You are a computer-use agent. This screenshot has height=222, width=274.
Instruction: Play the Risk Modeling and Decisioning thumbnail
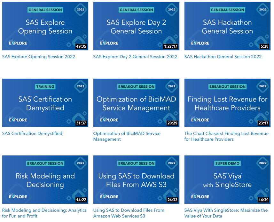[x=45, y=180]
